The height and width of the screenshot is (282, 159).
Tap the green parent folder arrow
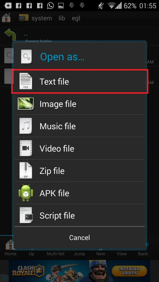pos(10,35)
